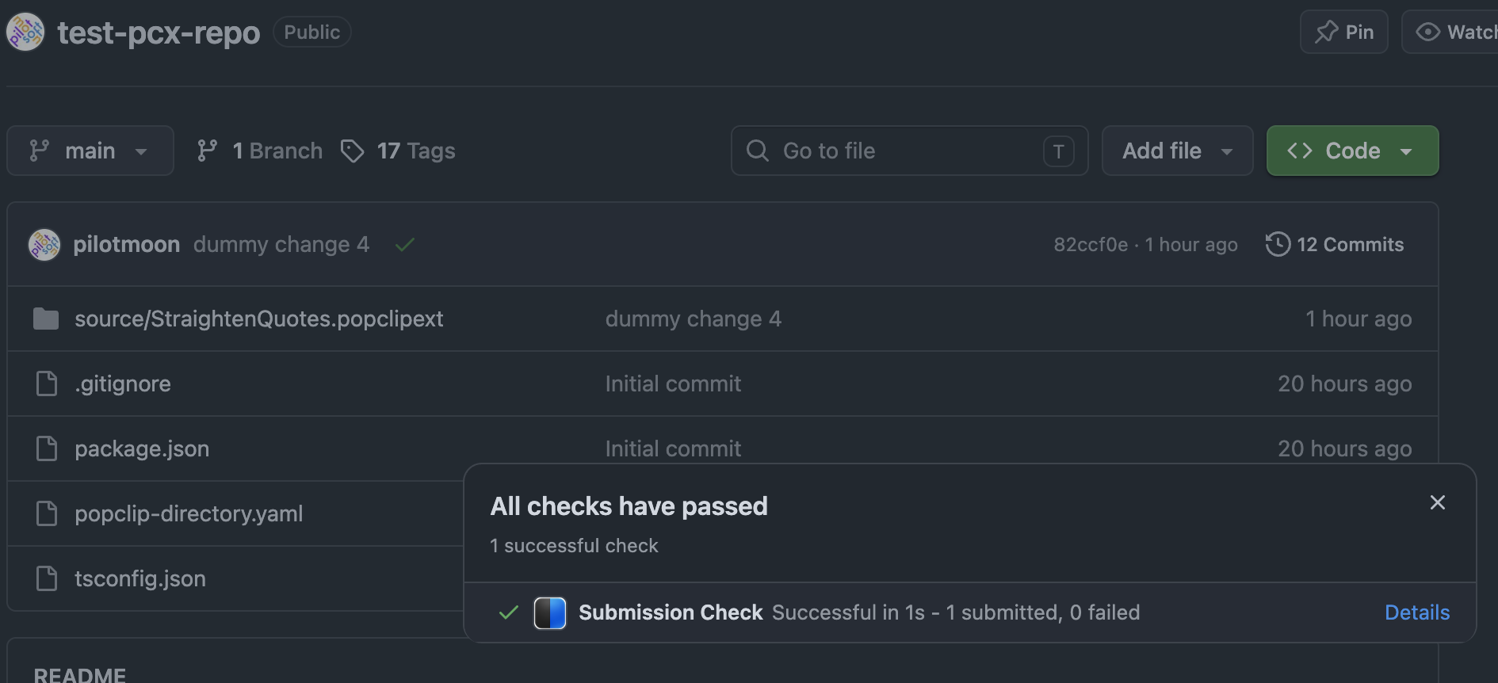
Task: Click the file icon next to tsconfig.json
Action: pyautogui.click(x=47, y=578)
